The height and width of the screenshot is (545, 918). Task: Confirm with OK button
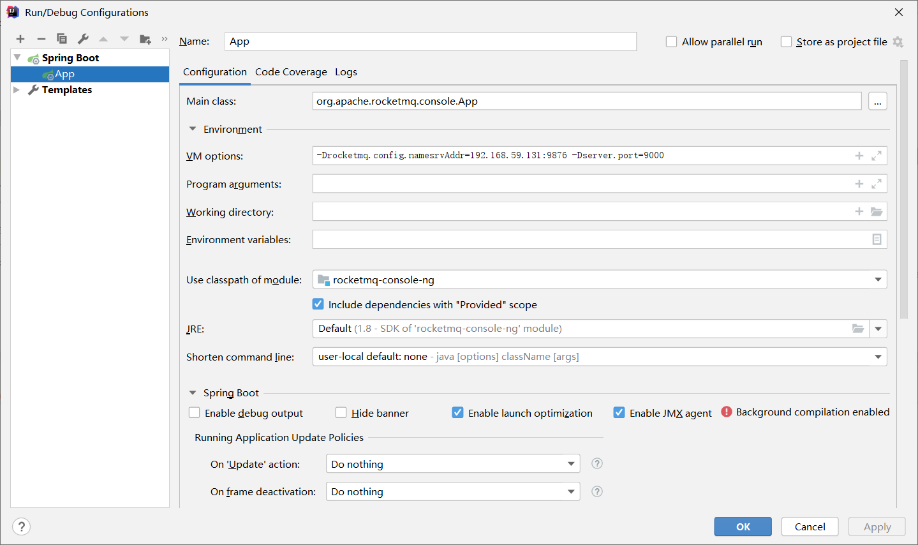743,526
